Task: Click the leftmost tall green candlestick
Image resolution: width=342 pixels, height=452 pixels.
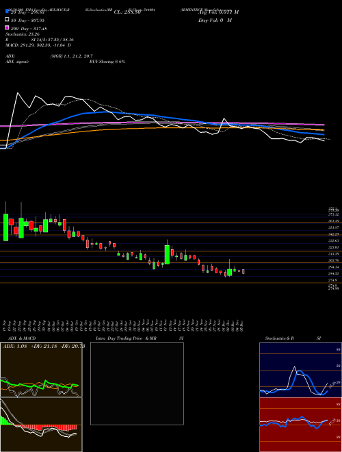Action: tap(5, 227)
